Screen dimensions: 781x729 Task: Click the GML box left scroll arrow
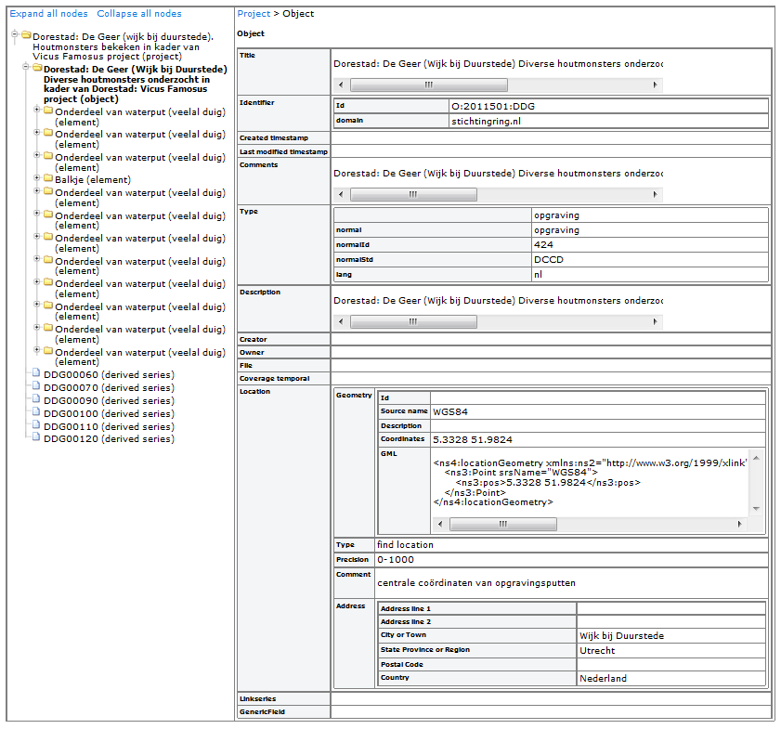tap(440, 524)
